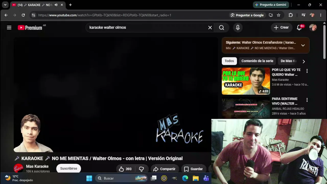
Task: Open the weather widget showing 12°C
Action: (x=19, y=178)
